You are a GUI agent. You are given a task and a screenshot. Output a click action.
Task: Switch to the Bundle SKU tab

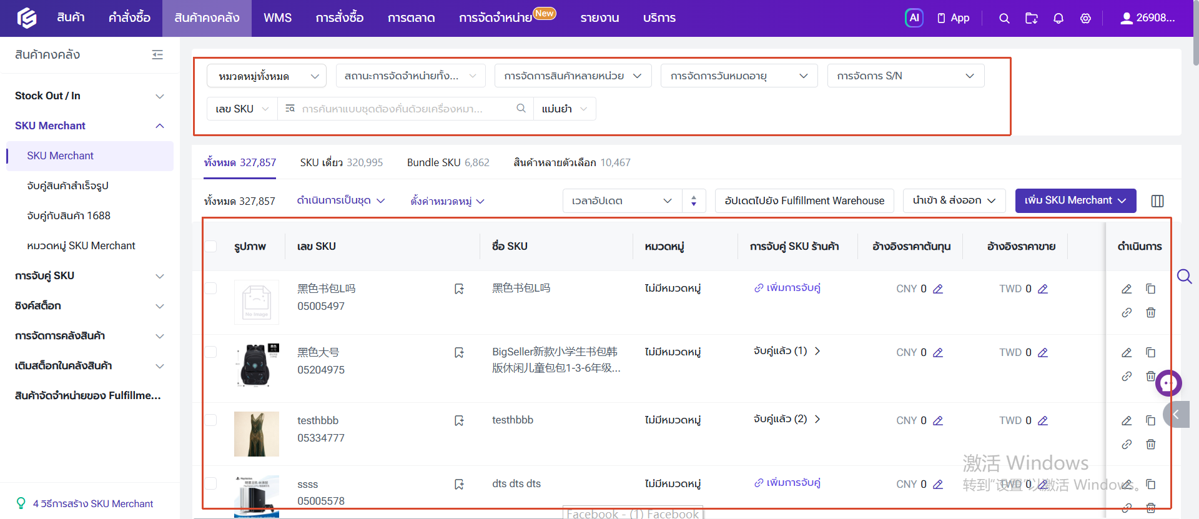(448, 162)
